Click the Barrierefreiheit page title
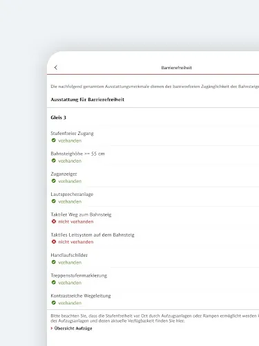Screen dimensions: 259x346 [176, 68]
